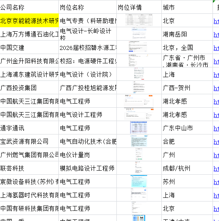Select the 湖南岳阳 city cell
The image size is (219, 221).
[187, 34]
